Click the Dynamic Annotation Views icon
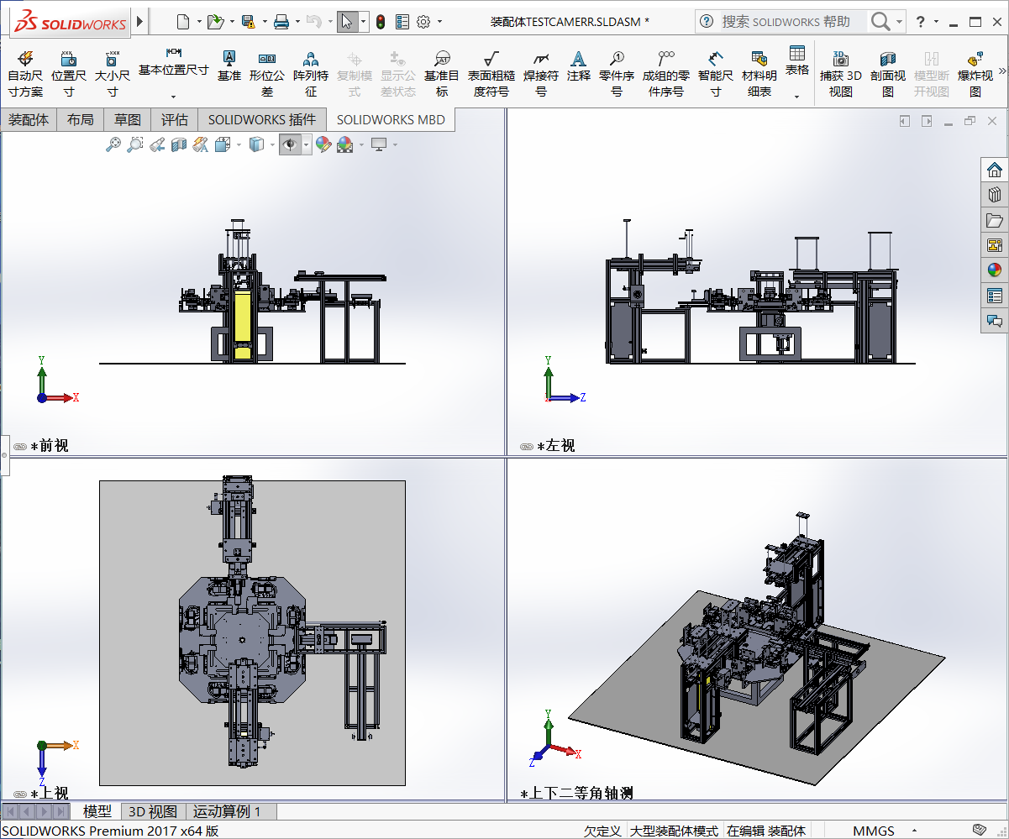This screenshot has width=1009, height=839. pos(201,145)
